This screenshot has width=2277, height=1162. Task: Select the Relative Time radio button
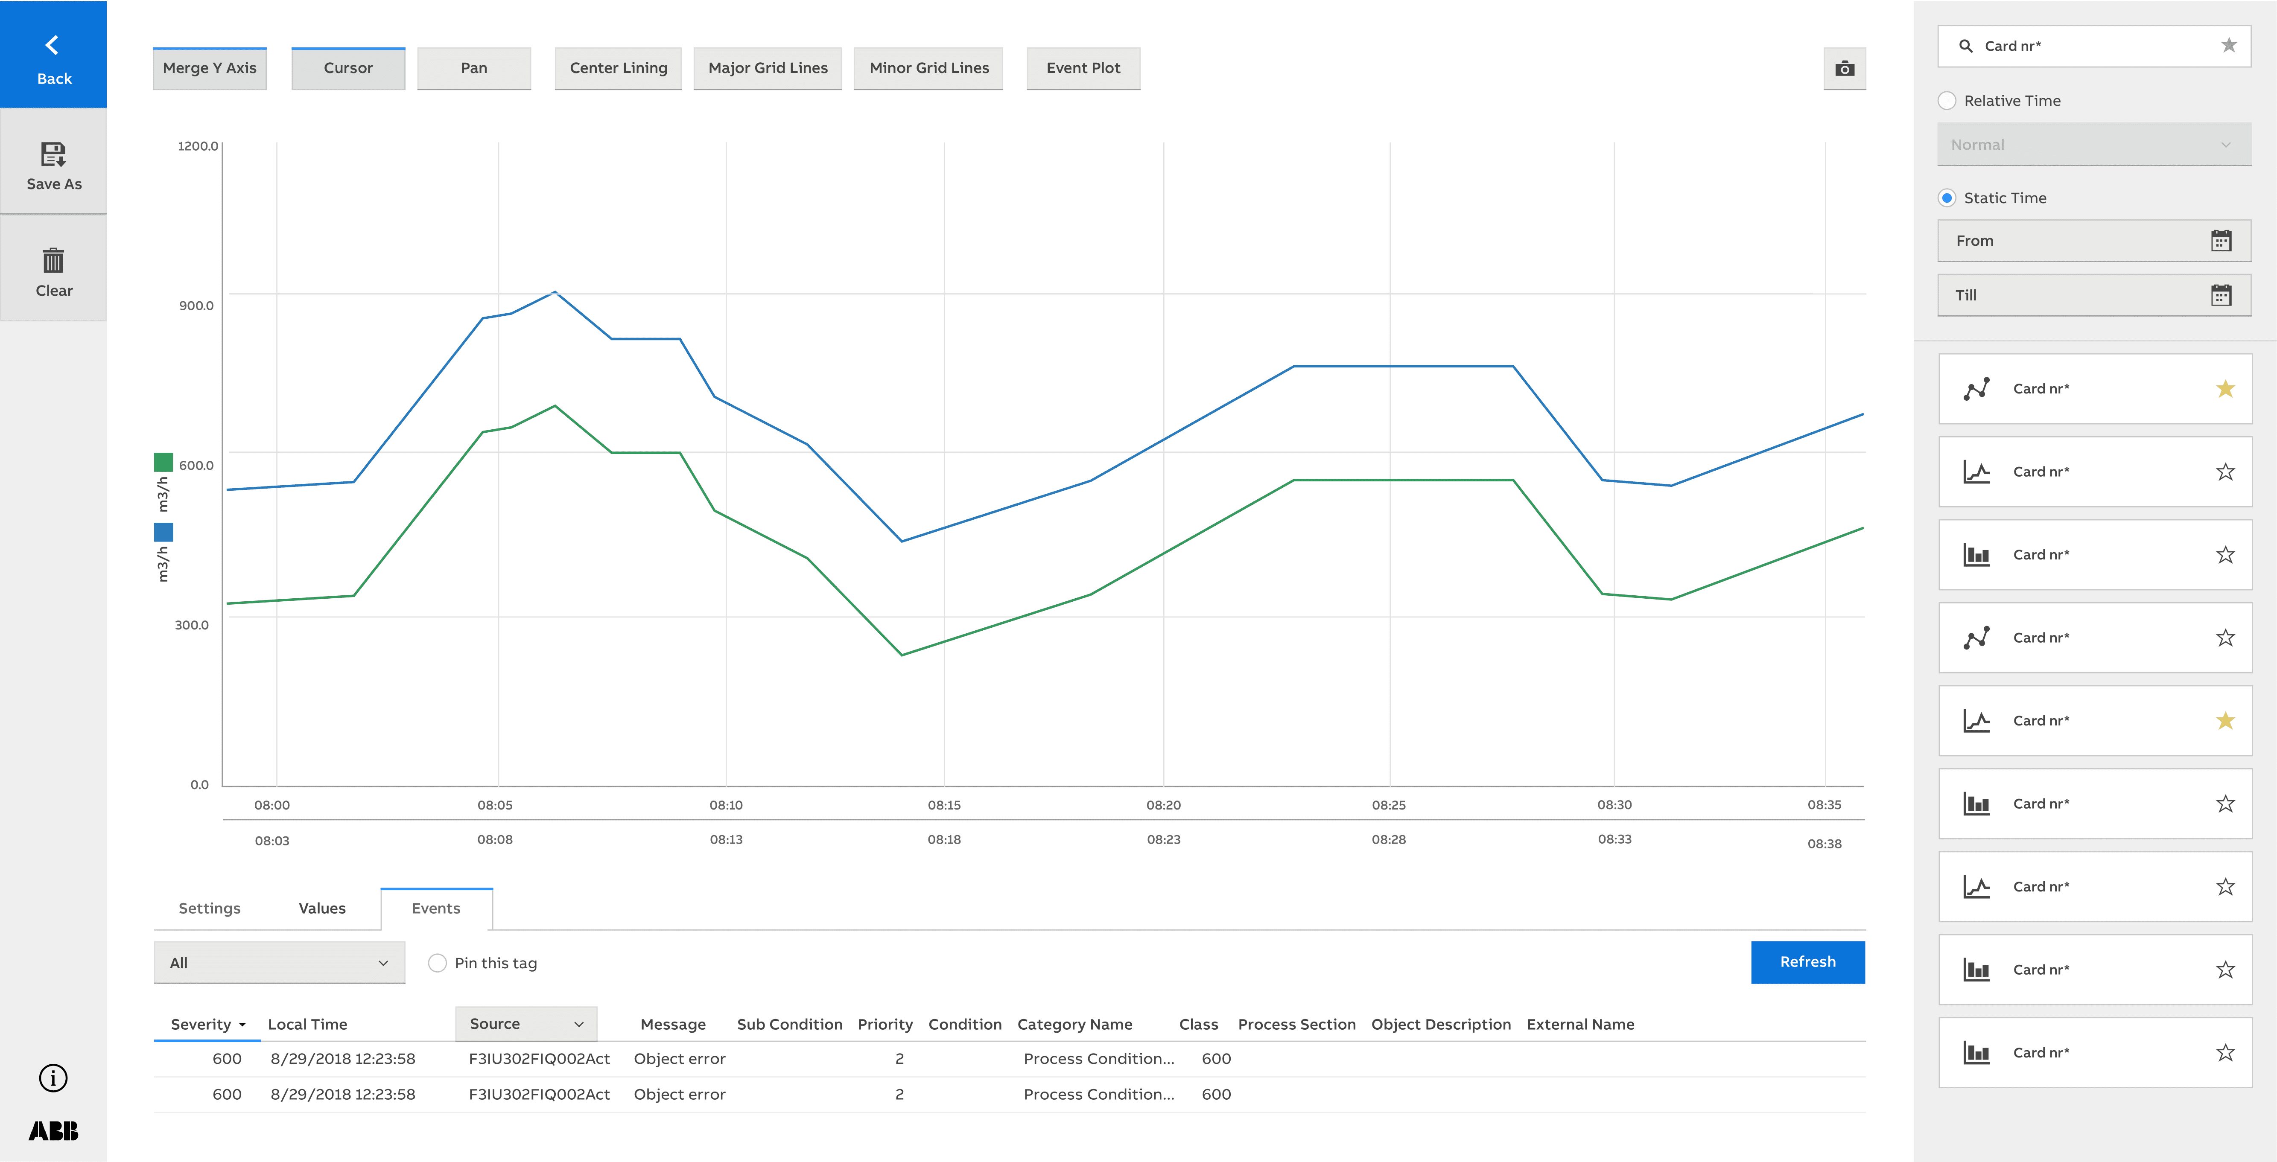pyautogui.click(x=1947, y=101)
